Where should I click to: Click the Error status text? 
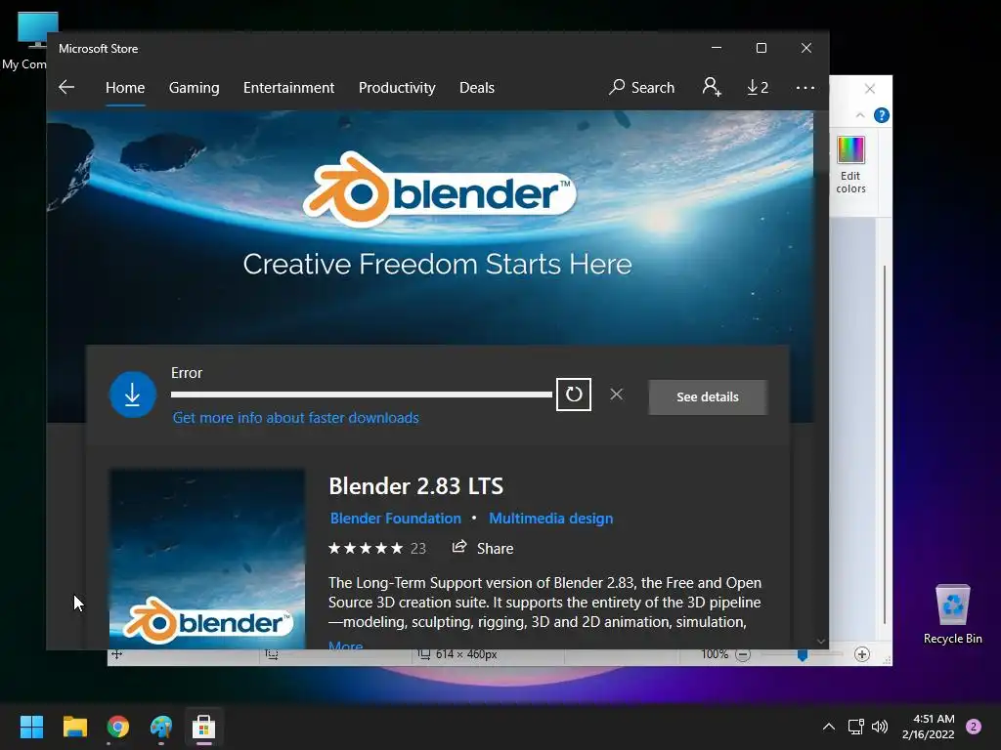(187, 373)
